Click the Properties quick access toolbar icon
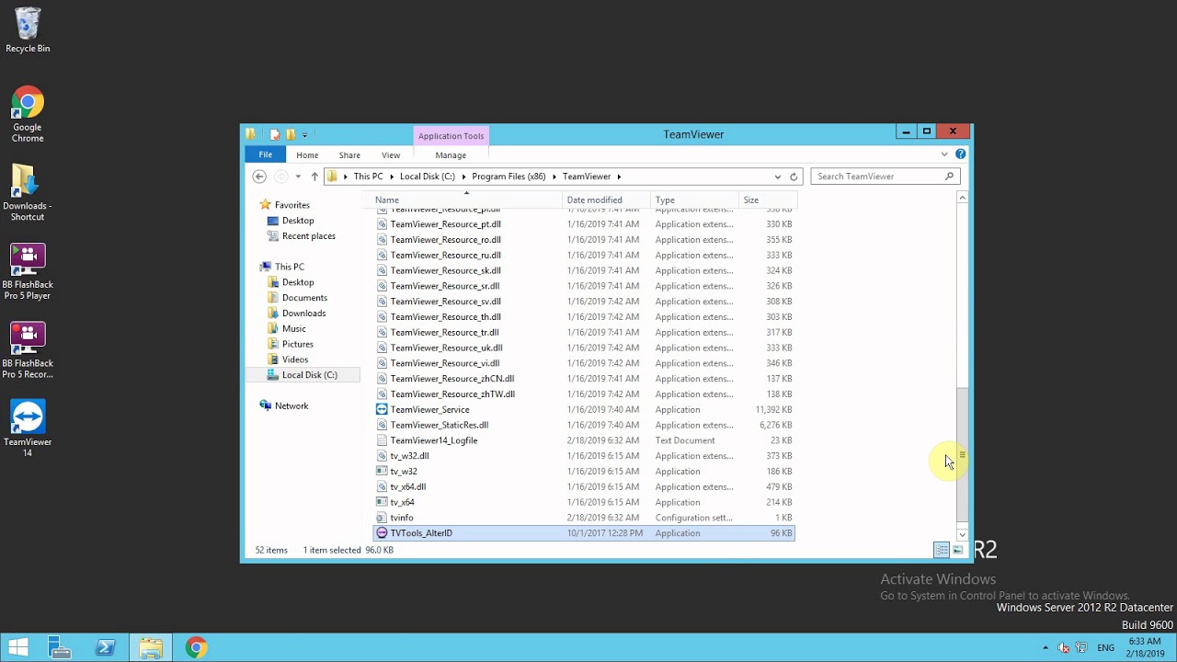 click(274, 134)
